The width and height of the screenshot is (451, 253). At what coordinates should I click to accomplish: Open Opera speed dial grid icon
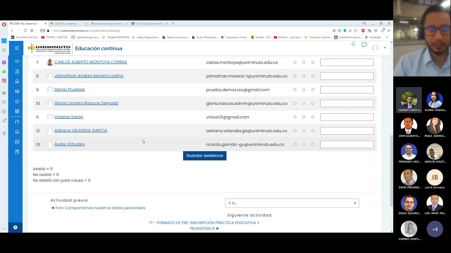tap(4, 93)
